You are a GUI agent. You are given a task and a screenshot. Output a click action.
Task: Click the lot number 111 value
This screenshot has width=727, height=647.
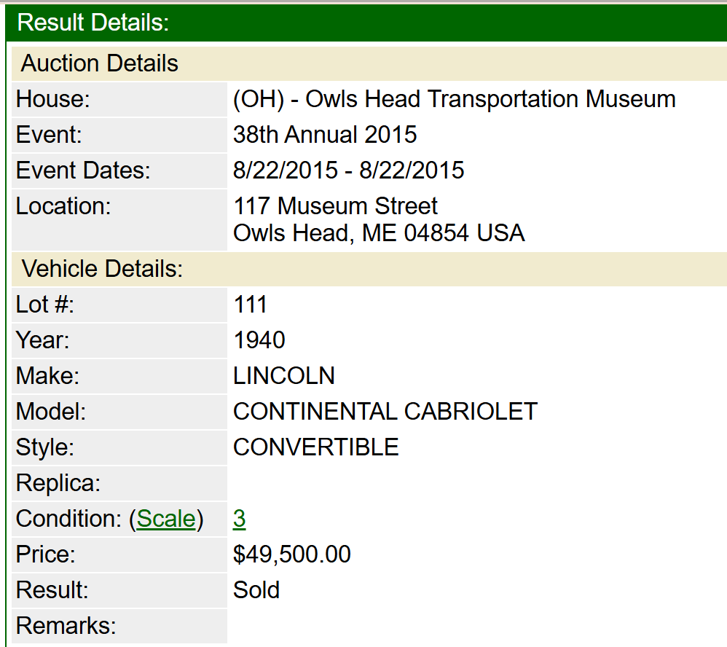pos(251,305)
